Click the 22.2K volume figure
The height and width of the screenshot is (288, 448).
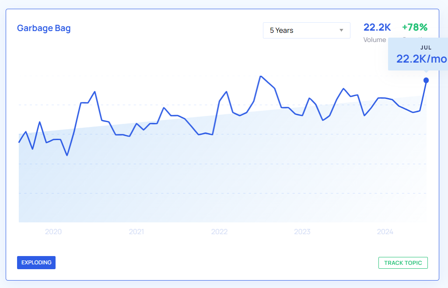377,28
